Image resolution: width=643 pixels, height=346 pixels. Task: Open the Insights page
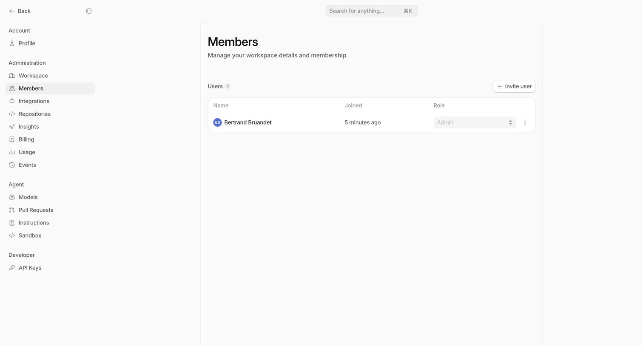[50, 127]
